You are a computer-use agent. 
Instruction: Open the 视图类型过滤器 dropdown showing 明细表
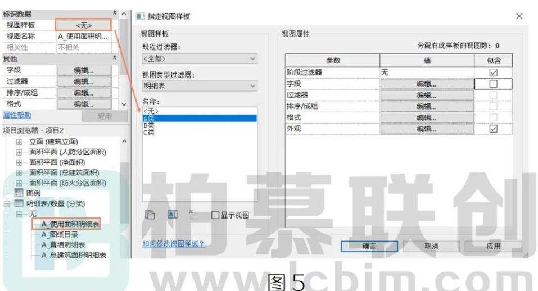coord(200,86)
